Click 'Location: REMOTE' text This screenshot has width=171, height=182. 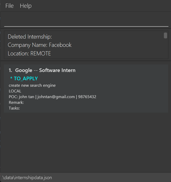click(29, 54)
